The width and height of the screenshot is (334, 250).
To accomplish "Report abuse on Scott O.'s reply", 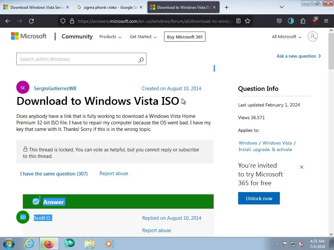I will click(157, 230).
